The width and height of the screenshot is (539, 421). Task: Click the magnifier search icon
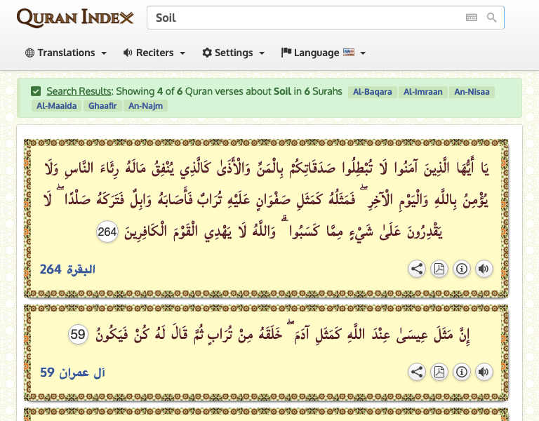(x=491, y=18)
